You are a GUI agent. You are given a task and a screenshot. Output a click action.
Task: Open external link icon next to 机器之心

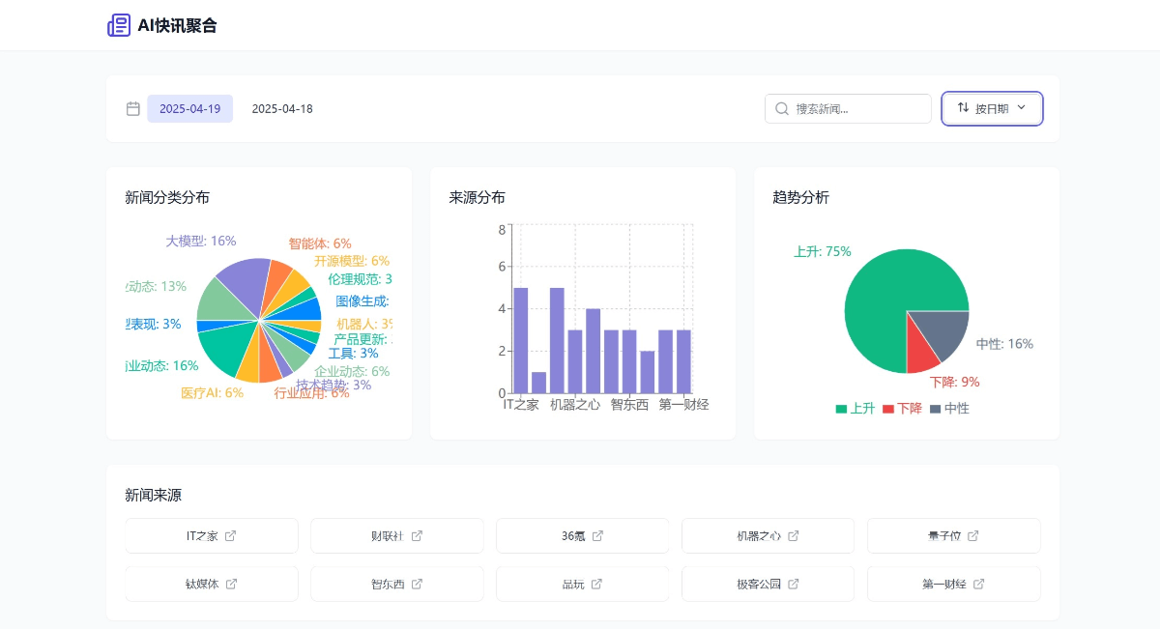click(794, 535)
